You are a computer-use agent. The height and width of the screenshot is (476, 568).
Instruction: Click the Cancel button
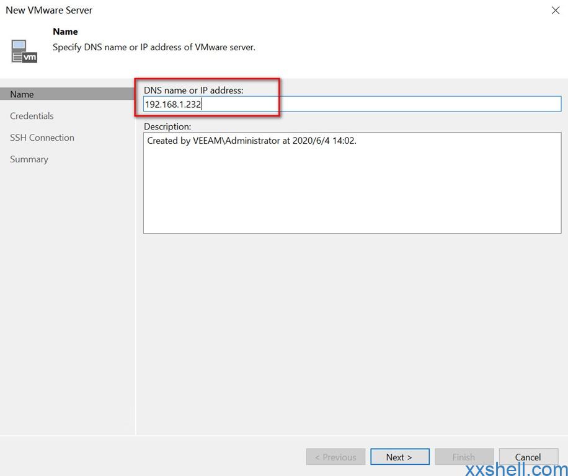[x=528, y=457]
